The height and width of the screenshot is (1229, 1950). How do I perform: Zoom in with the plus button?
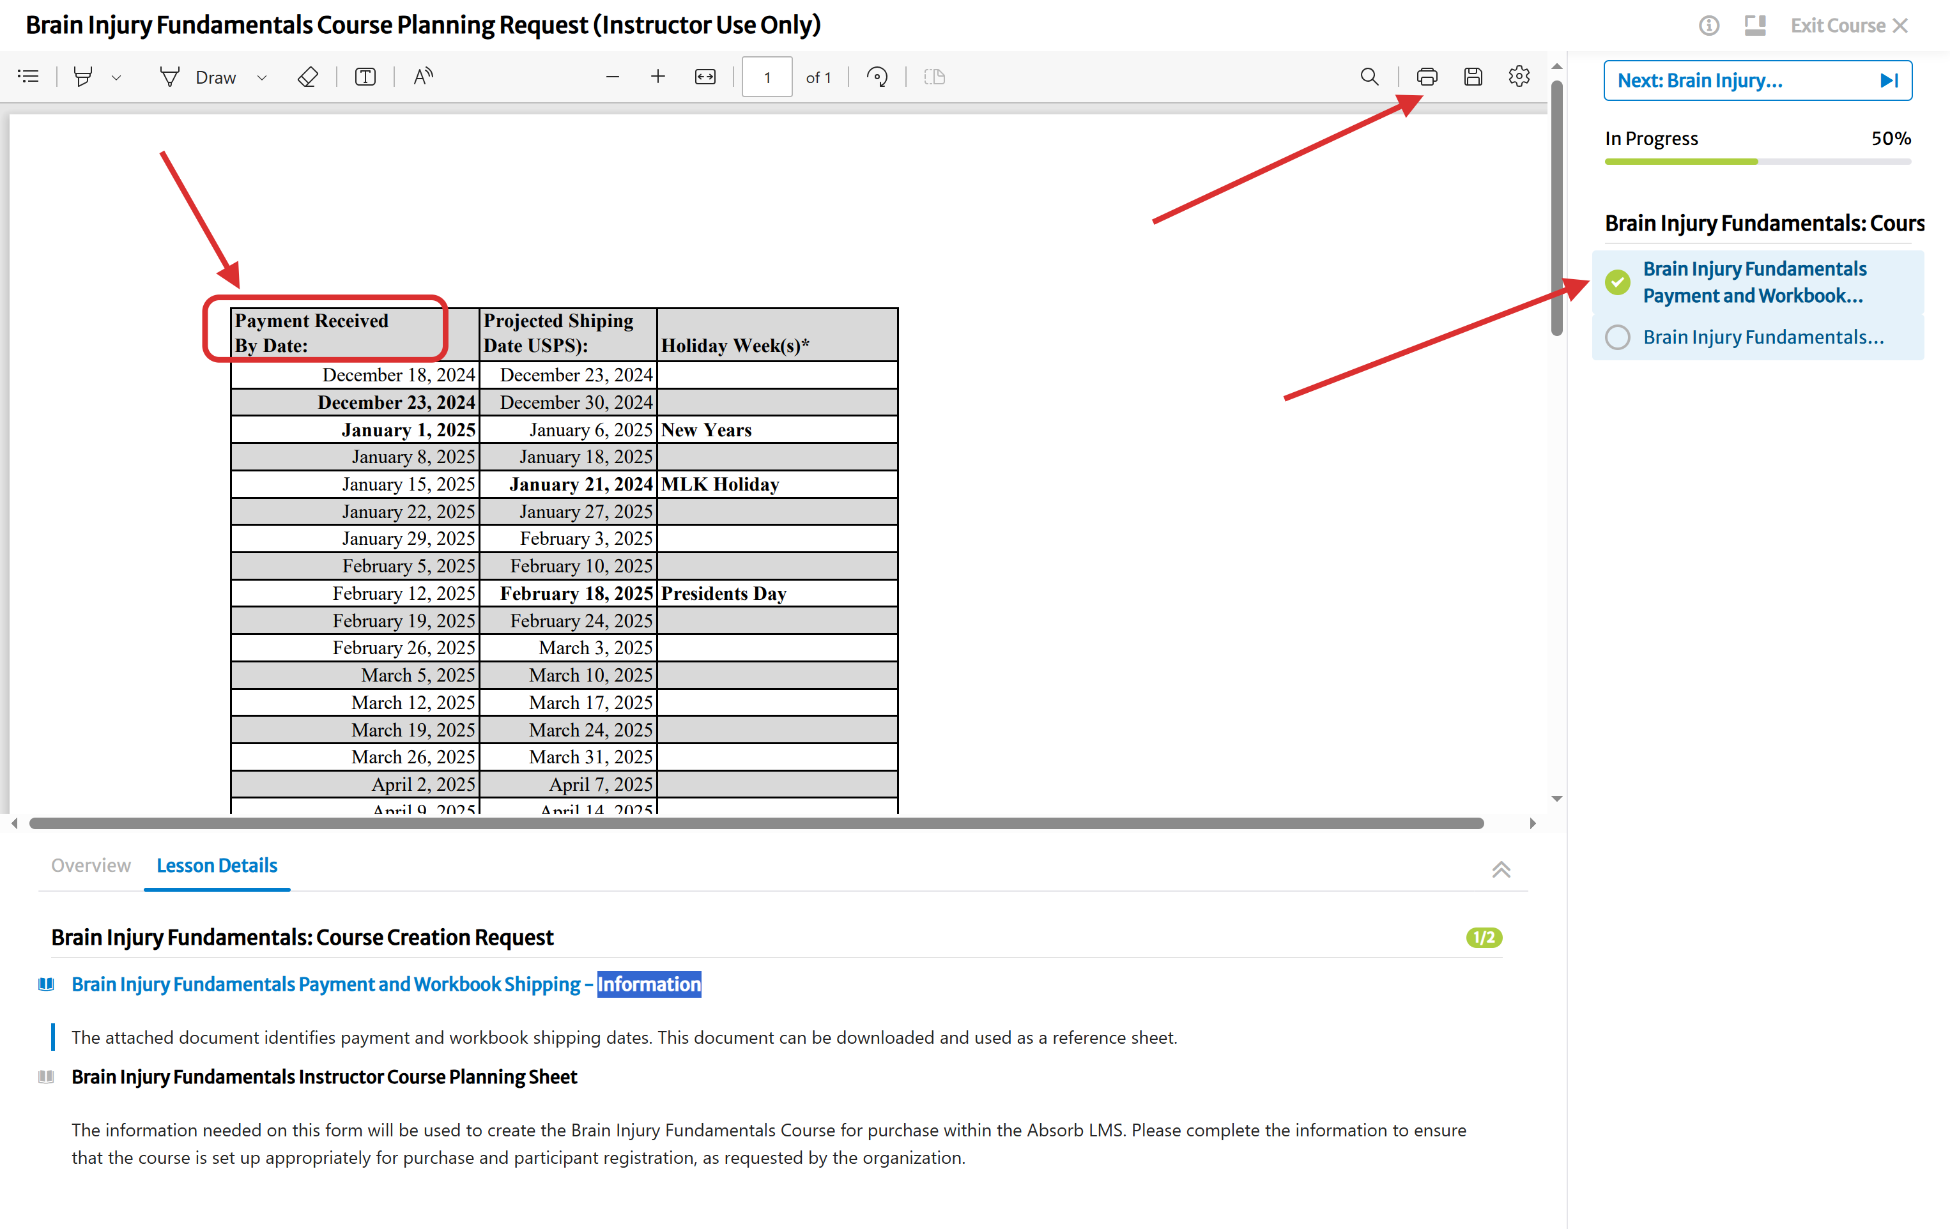pyautogui.click(x=657, y=77)
